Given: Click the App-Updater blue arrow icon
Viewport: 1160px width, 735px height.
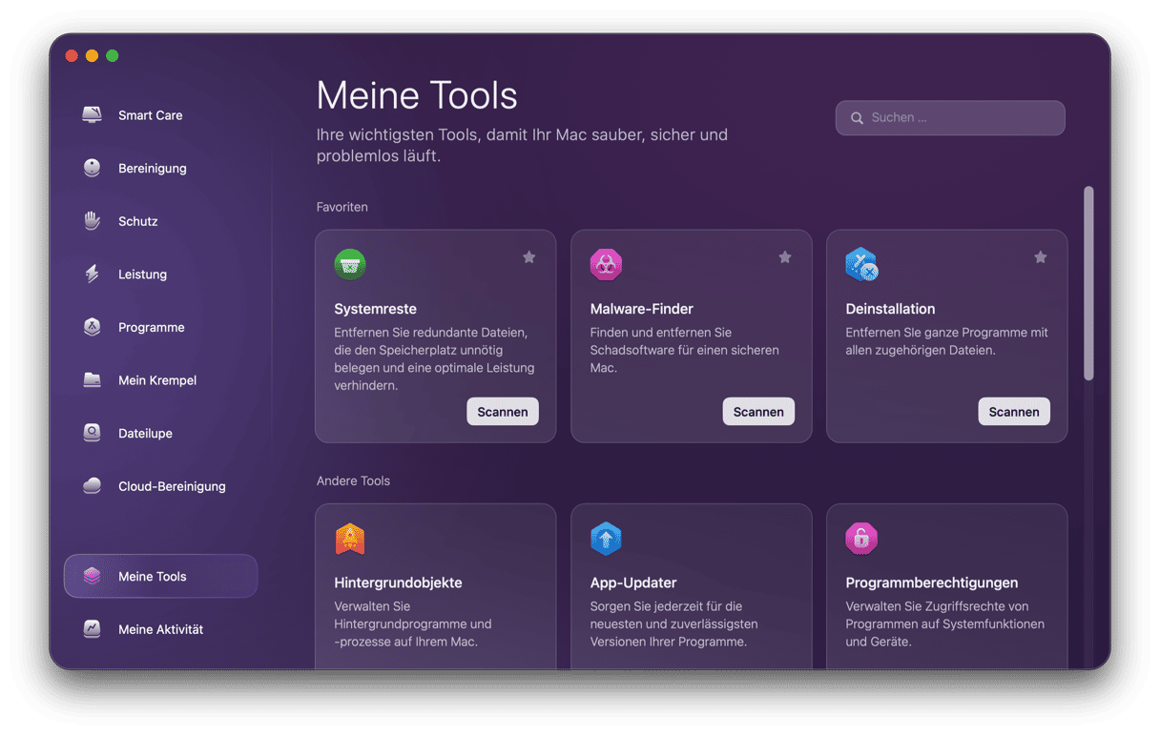Looking at the screenshot, I should pos(606,539).
